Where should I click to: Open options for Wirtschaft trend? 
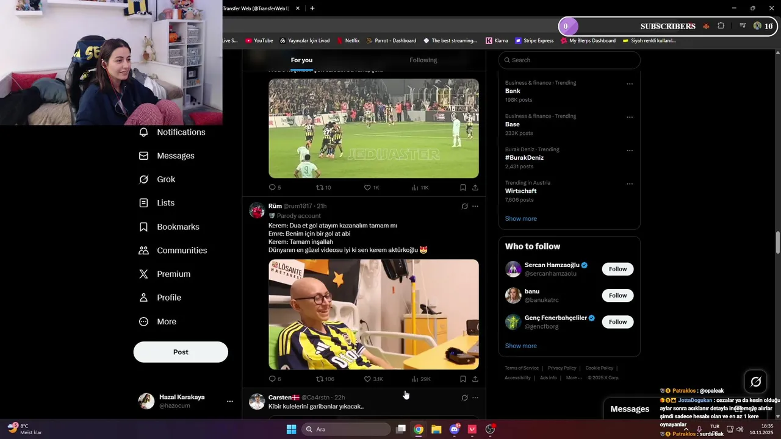630,184
